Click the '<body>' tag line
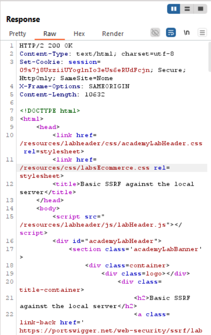Image resolution: width=211 pixels, height=335 pixels. click(x=48, y=208)
